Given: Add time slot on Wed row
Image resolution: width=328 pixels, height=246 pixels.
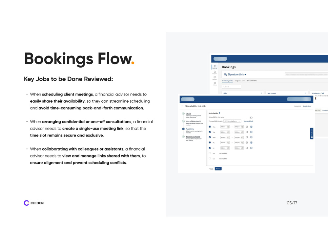Looking at the screenshot, I should [251, 137].
